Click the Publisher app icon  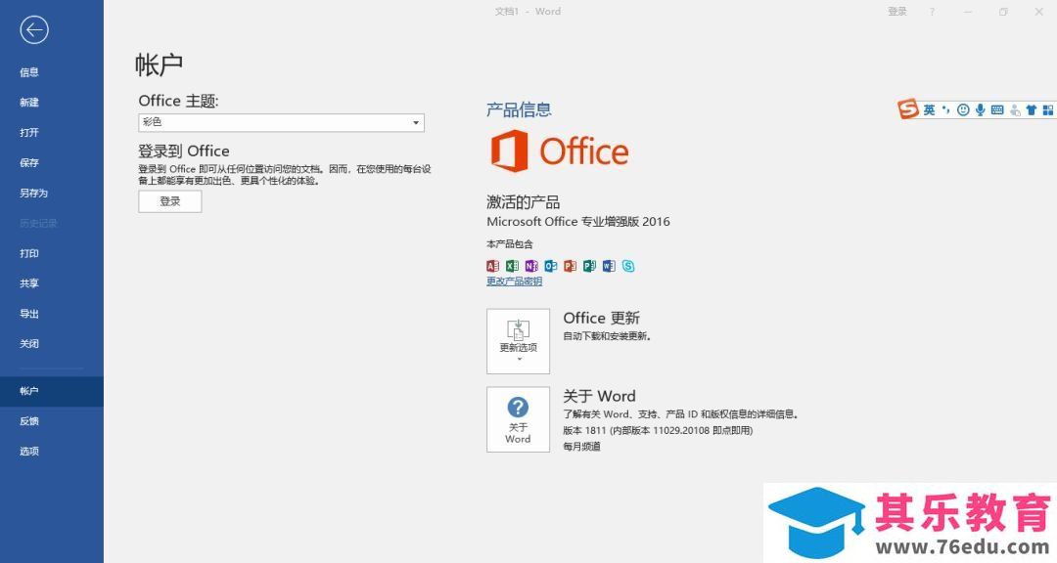click(x=589, y=266)
